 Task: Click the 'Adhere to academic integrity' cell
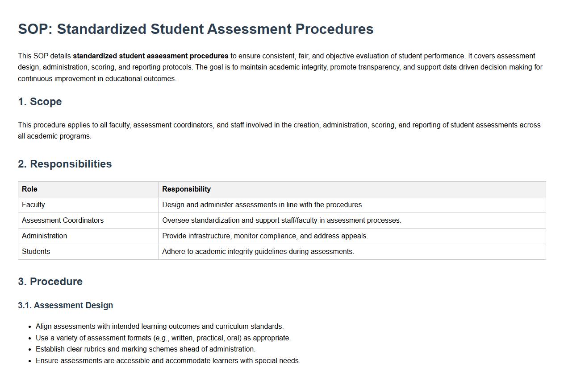[x=258, y=252]
